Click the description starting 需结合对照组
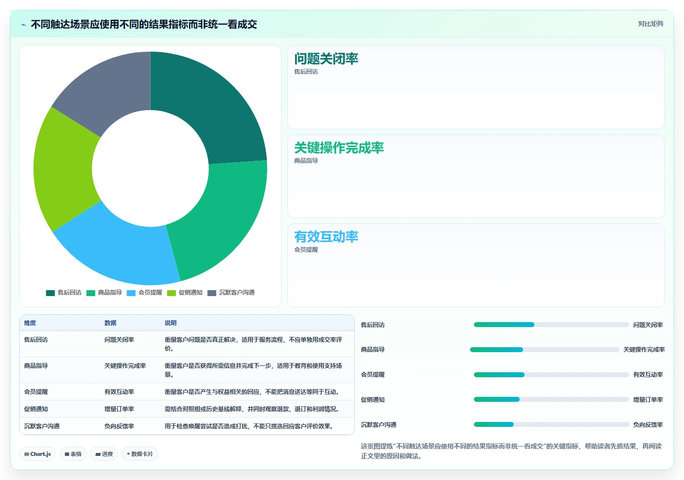 253,409
